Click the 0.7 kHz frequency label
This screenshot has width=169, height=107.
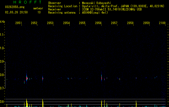(2, 88)
